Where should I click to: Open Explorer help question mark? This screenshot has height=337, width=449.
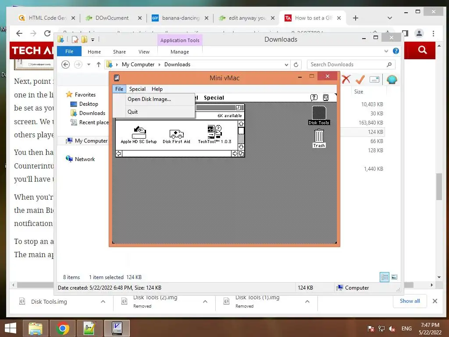coord(396,51)
